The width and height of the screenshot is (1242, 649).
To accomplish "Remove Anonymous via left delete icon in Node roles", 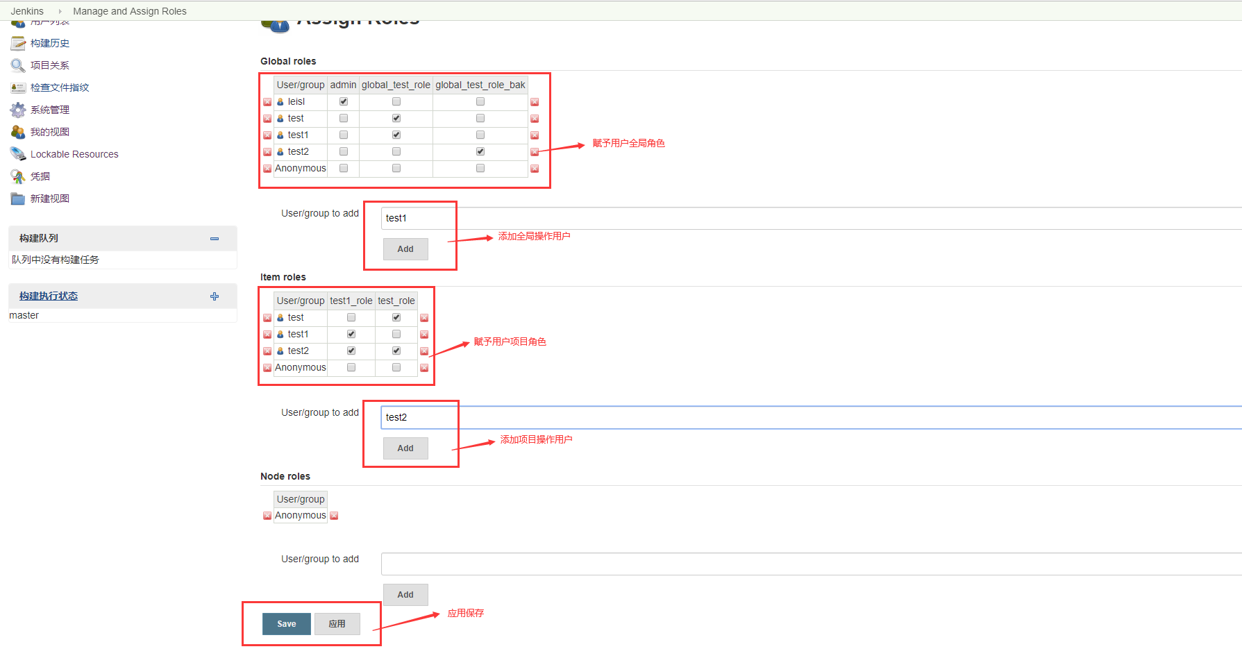I will [x=267, y=516].
